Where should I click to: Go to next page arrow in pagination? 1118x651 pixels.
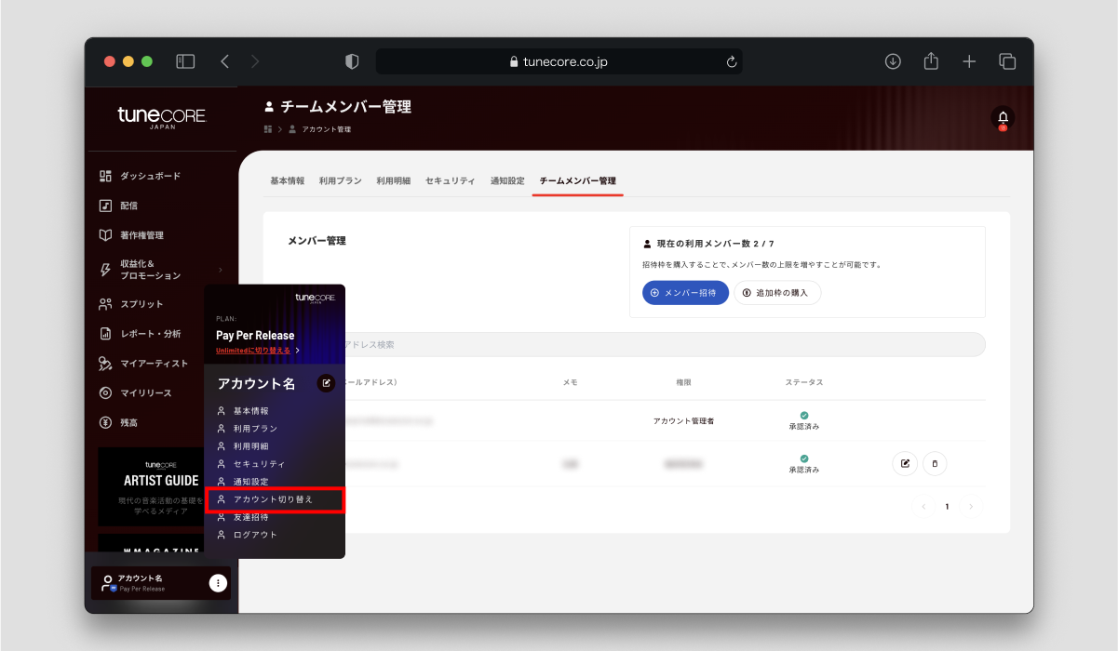point(971,507)
